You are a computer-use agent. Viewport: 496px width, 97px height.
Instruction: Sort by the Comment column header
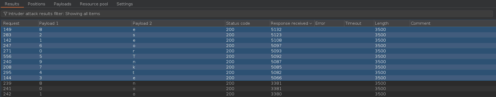click(453, 23)
